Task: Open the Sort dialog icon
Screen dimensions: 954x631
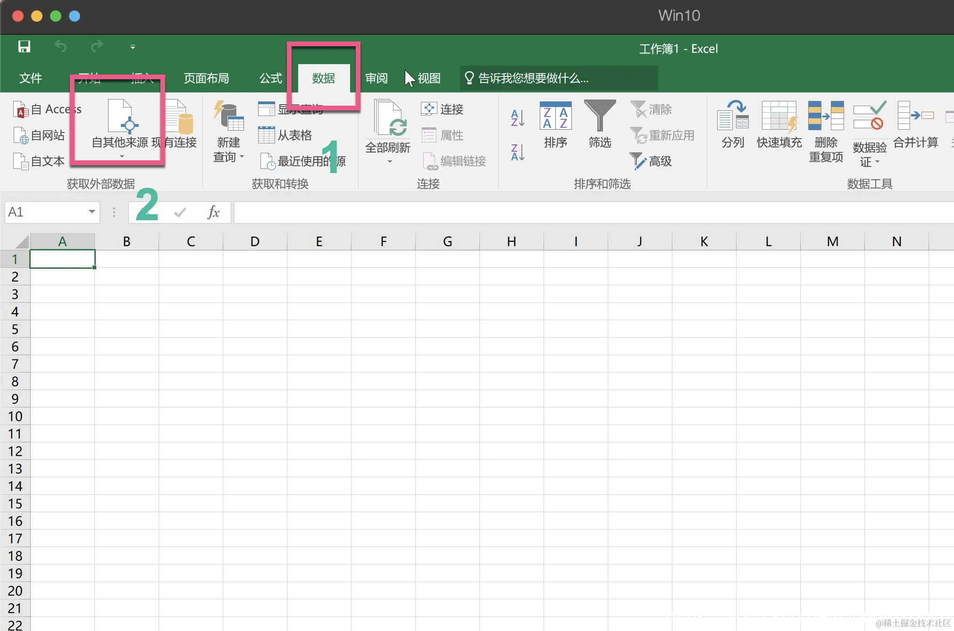Action: [555, 116]
